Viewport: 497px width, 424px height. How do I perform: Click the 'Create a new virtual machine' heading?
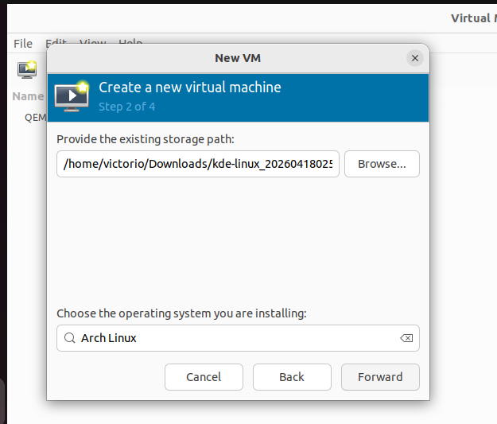[x=190, y=88]
